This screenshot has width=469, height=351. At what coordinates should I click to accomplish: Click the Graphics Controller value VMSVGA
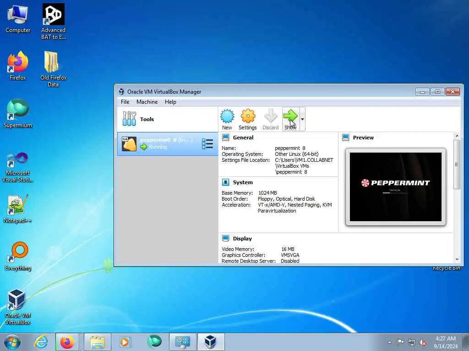[x=290, y=255]
